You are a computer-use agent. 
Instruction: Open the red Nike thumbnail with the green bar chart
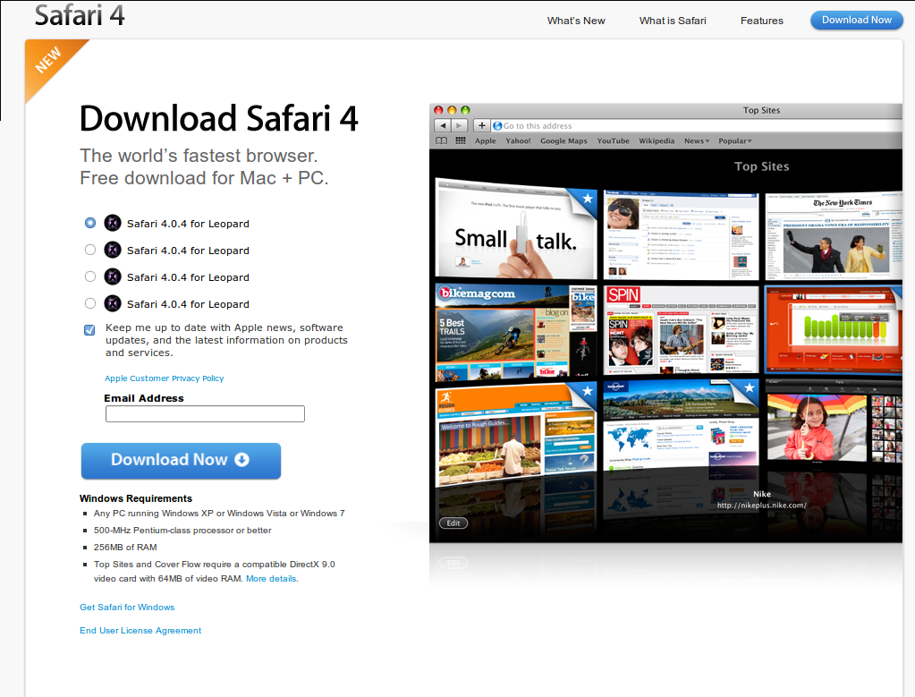coord(834,328)
